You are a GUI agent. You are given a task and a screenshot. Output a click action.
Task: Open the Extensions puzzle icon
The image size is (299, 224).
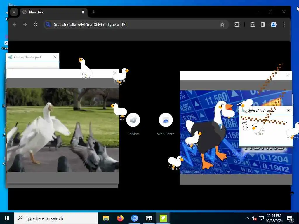point(237,24)
